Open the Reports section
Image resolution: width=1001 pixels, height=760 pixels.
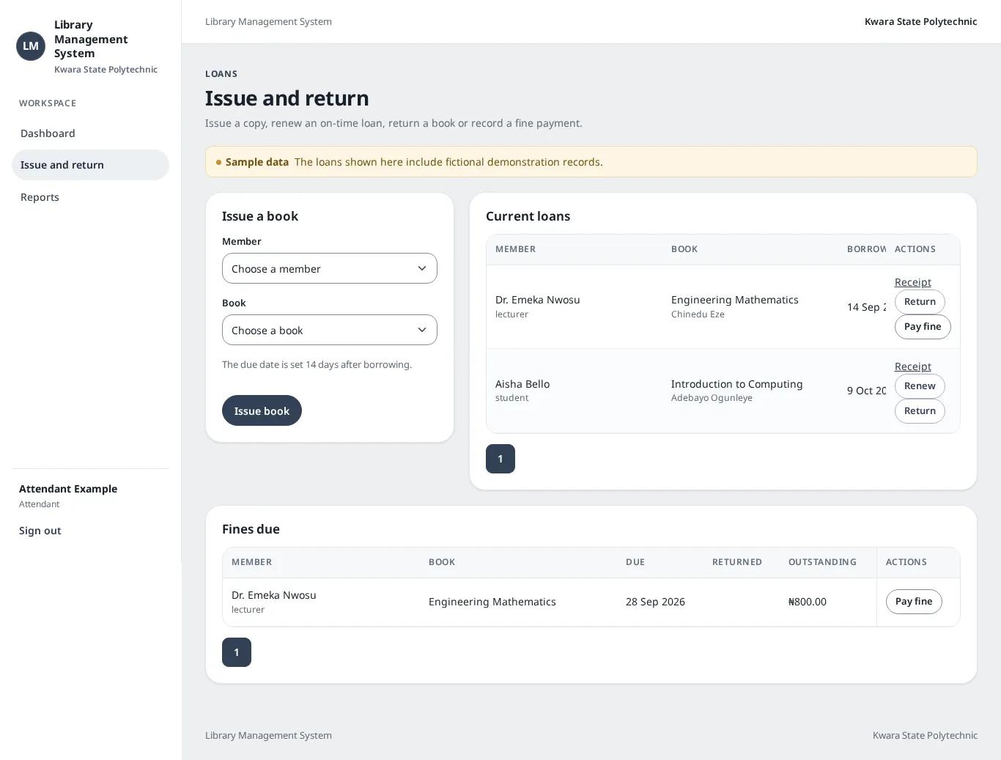(x=90, y=197)
